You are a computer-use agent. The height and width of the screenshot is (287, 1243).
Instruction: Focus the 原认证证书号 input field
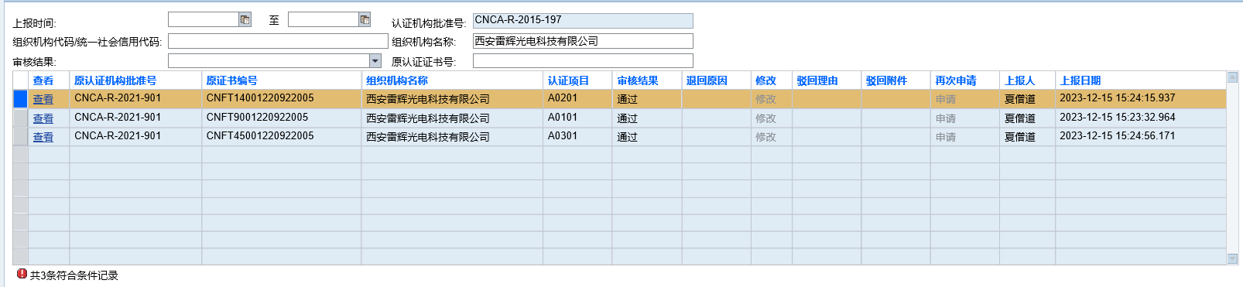coord(583,60)
